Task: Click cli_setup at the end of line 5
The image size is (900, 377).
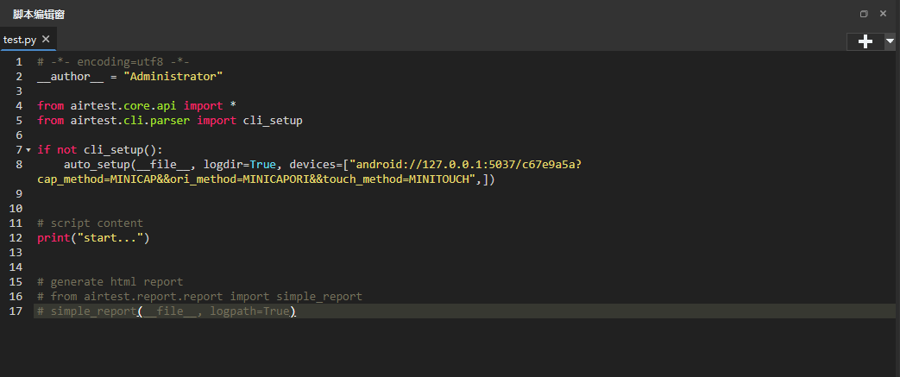Action: coord(273,121)
